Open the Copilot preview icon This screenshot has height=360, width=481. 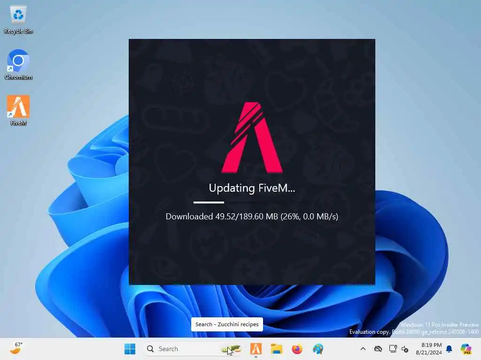pyautogui.click(x=466, y=349)
